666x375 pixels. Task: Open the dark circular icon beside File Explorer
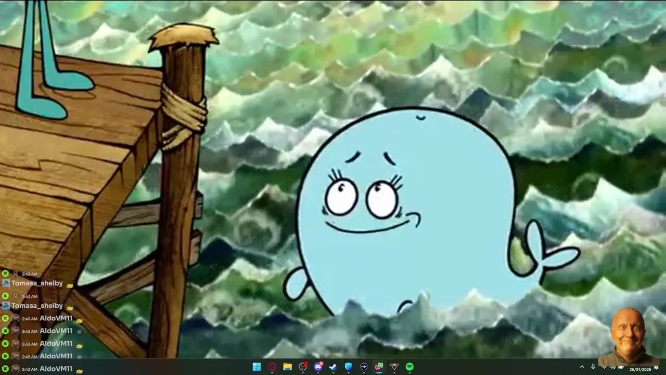coord(303,367)
